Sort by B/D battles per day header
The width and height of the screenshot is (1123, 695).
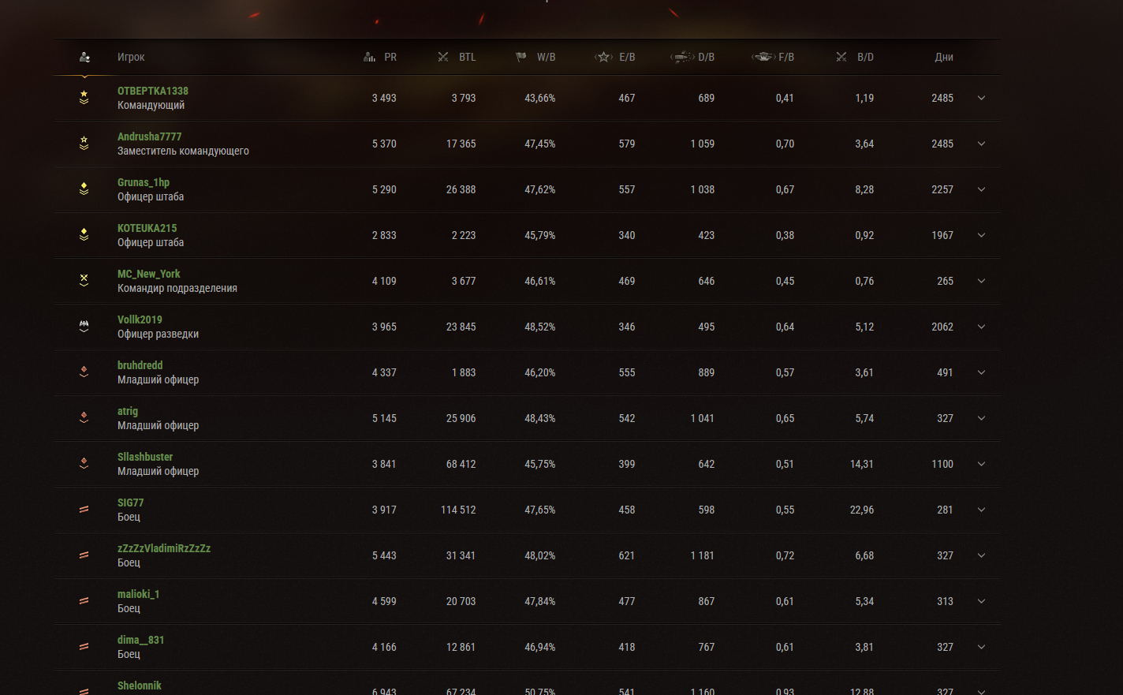point(855,57)
